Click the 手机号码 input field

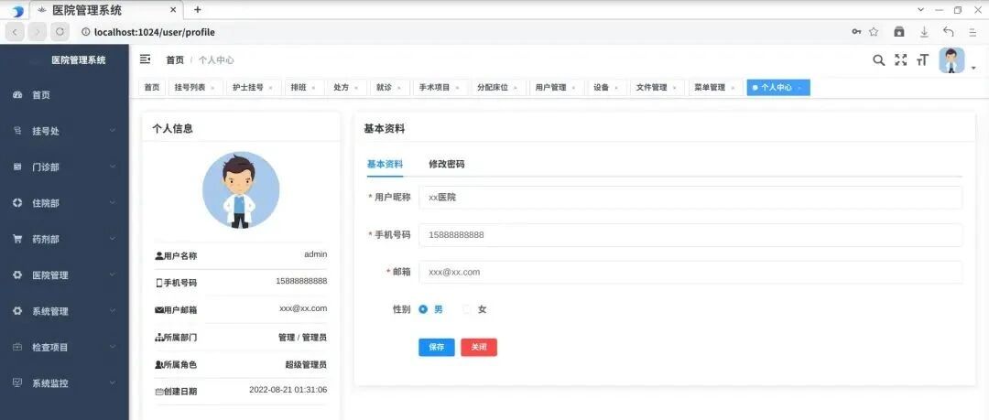click(x=690, y=234)
